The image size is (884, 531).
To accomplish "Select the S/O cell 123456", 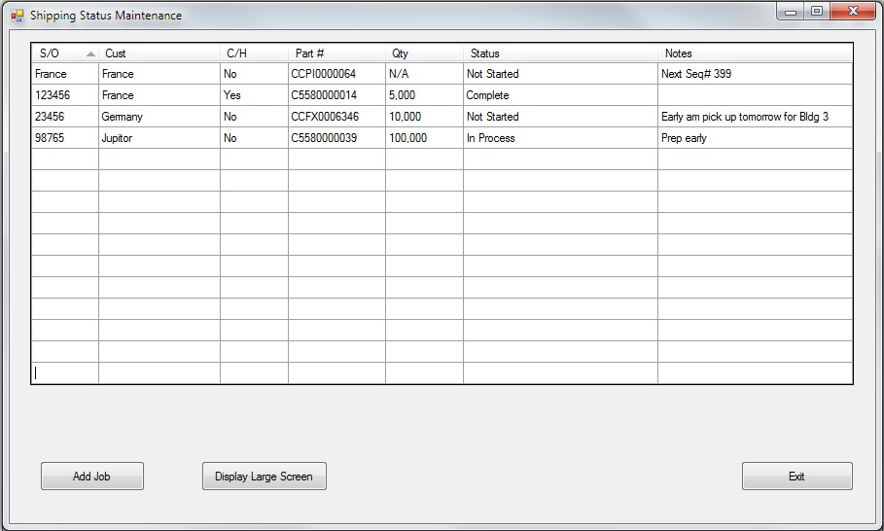I will [x=65, y=95].
